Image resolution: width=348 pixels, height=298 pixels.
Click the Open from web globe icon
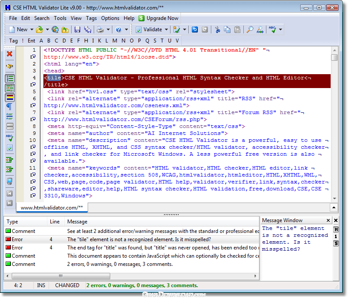point(55,29)
